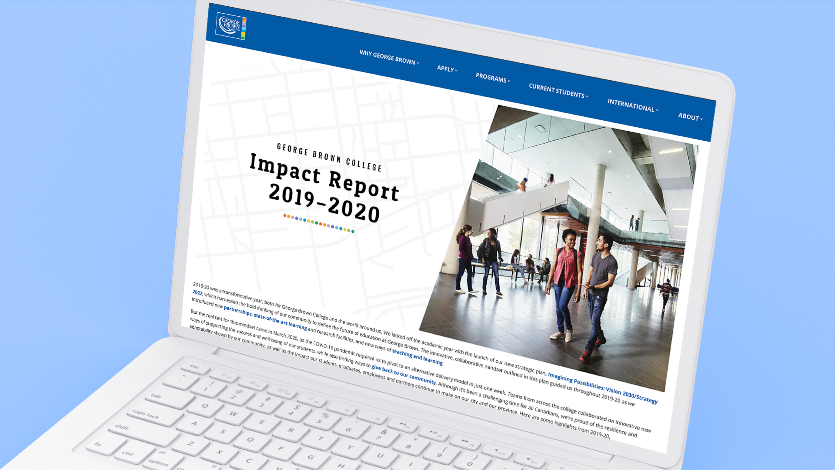Expand chevron next to Programs
This screenshot has height=470, width=835.
tap(509, 81)
